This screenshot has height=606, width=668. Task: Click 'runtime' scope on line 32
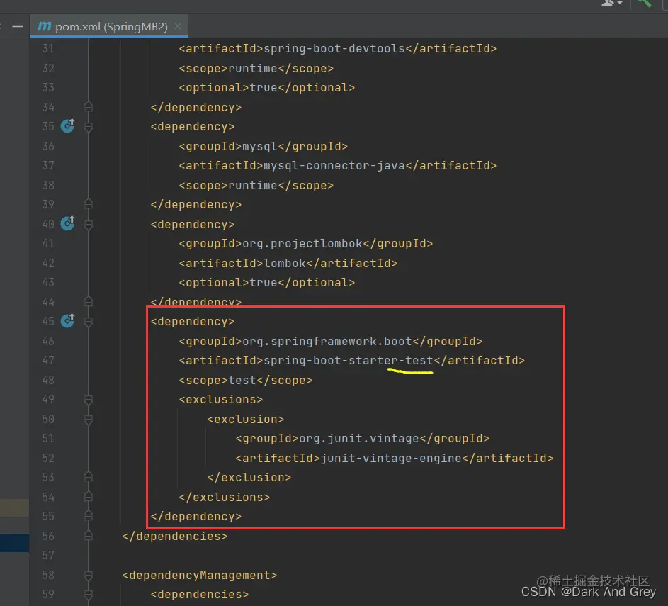click(253, 68)
